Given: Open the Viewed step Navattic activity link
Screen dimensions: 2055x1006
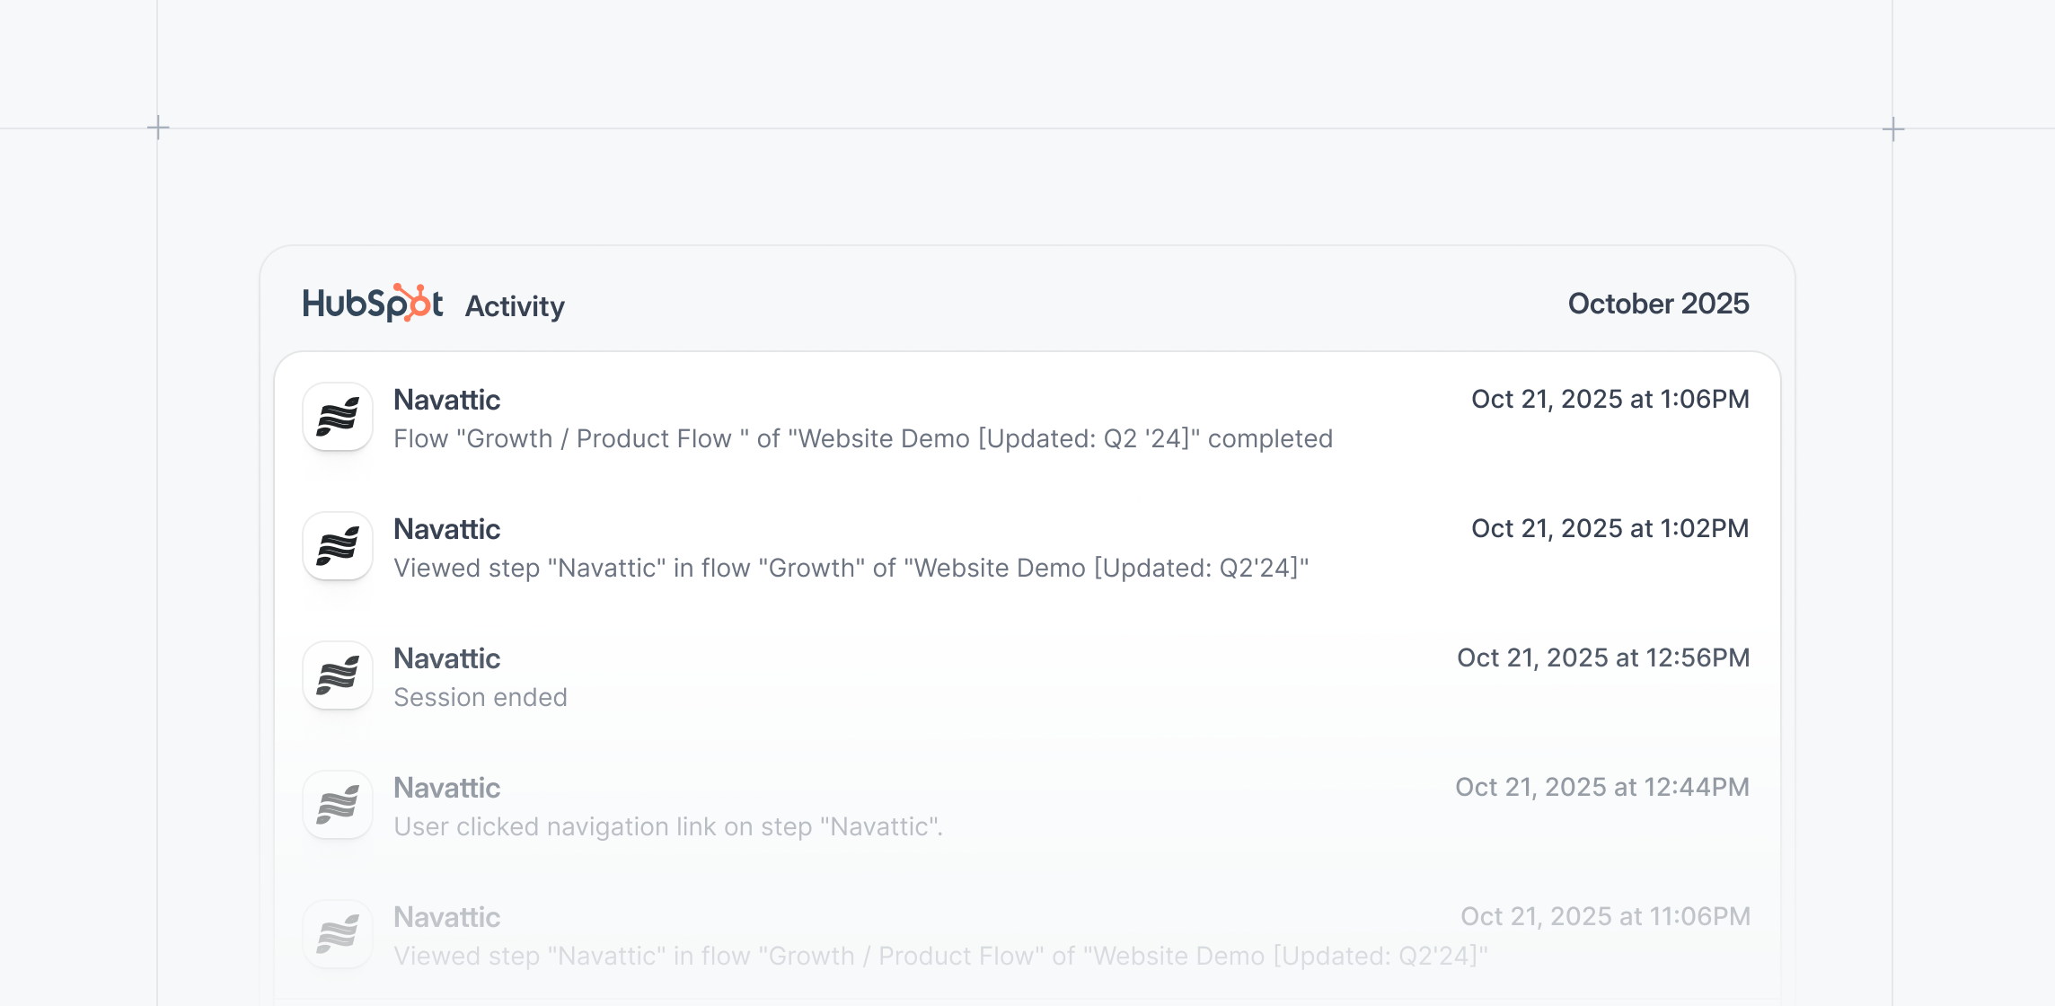Looking at the screenshot, I should click(x=851, y=567).
